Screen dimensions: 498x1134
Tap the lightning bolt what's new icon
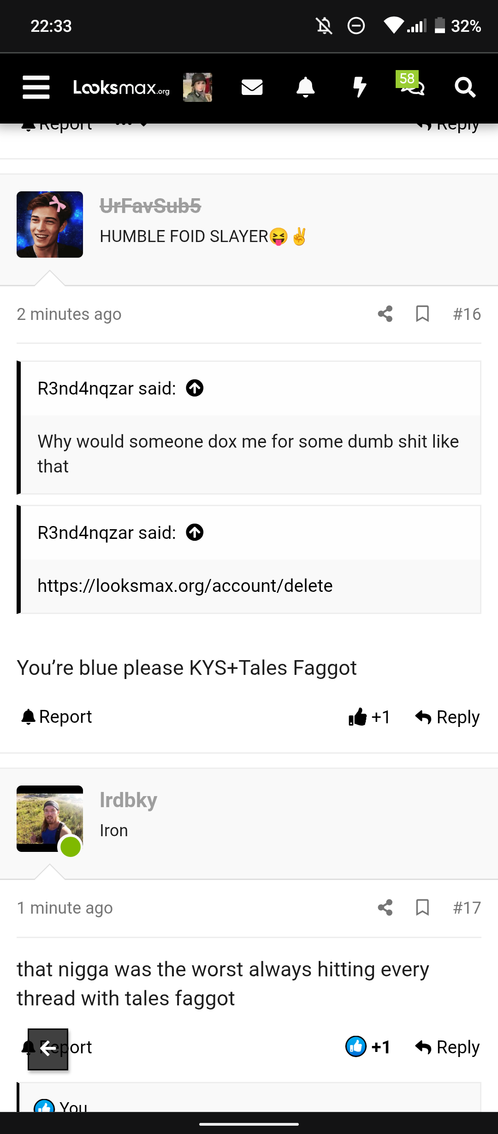[x=360, y=87]
